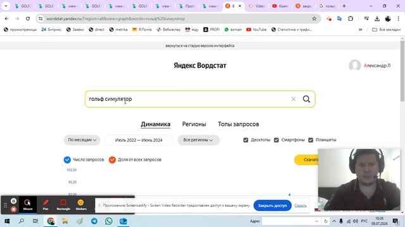Stop the Screencastify recording
Viewport: 405px width, 227px height.
coord(14,209)
